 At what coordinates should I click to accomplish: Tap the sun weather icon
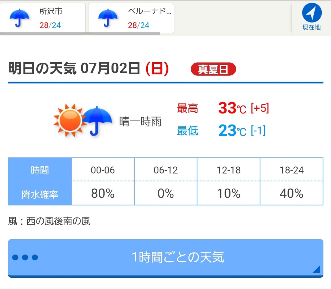click(x=70, y=120)
